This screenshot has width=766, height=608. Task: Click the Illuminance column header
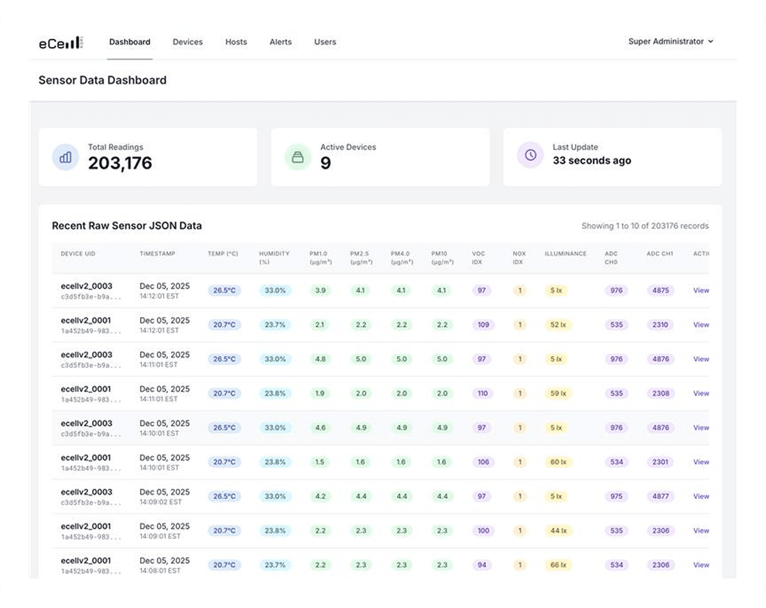pos(565,254)
